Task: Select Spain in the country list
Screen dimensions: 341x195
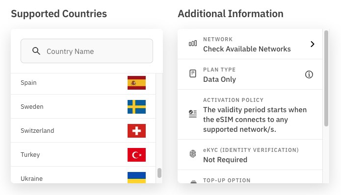Action: tap(83, 84)
